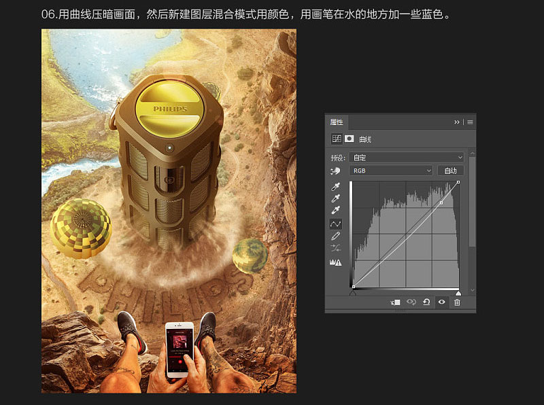544x405 pixels.
Task: Open the 预设 preset dropdown showing 自定
Action: [x=407, y=158]
